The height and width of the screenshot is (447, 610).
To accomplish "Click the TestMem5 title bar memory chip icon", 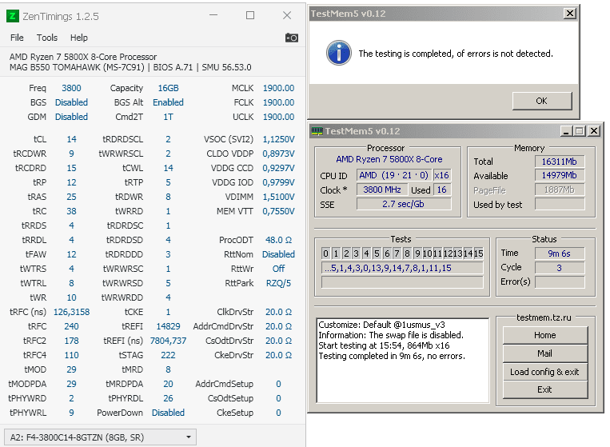I will click(317, 131).
